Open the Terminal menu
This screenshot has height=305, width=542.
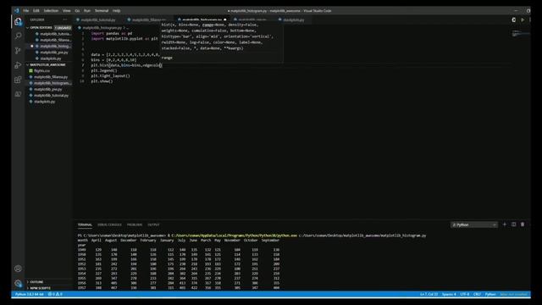click(102, 11)
